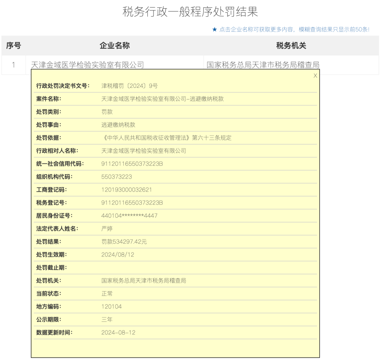Select decision number 津税稽罚〔2024〕9号
The width and height of the screenshot is (381, 364).
click(x=129, y=86)
